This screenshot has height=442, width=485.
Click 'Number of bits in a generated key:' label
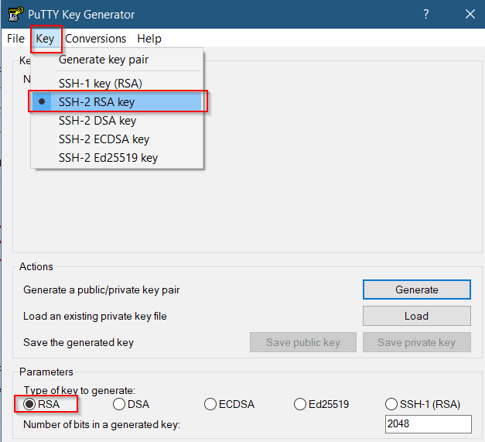[x=102, y=424]
